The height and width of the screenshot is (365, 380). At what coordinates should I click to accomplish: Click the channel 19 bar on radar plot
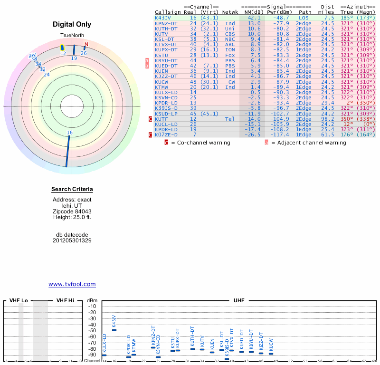tap(74, 50)
